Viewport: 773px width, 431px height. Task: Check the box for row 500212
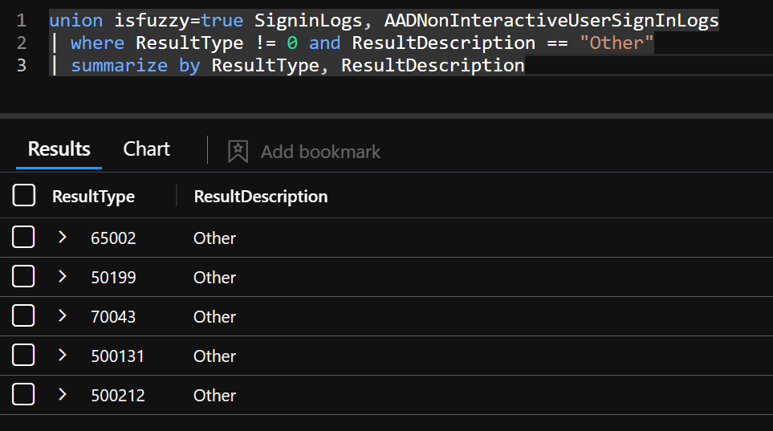(x=23, y=394)
